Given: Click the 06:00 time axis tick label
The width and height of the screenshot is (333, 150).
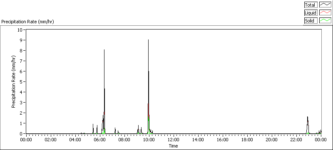Looking at the screenshot, I should click(x=99, y=140).
